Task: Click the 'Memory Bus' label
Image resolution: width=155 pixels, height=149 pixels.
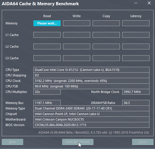Action: click(x=15, y=103)
